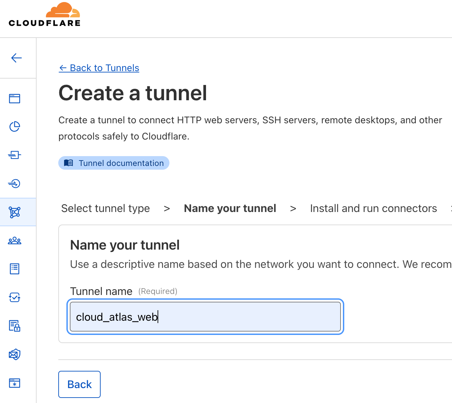This screenshot has height=403, width=452.
Task: Click the Tunnel name (Required) label
Action: pyautogui.click(x=124, y=291)
